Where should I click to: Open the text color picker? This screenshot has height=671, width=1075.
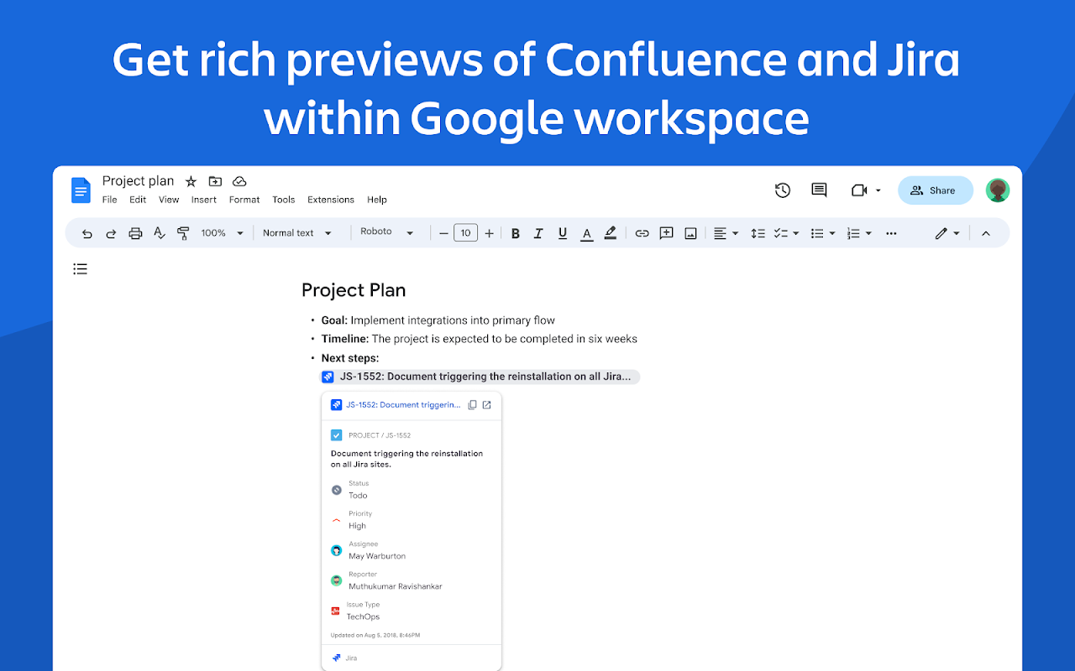[x=586, y=233]
